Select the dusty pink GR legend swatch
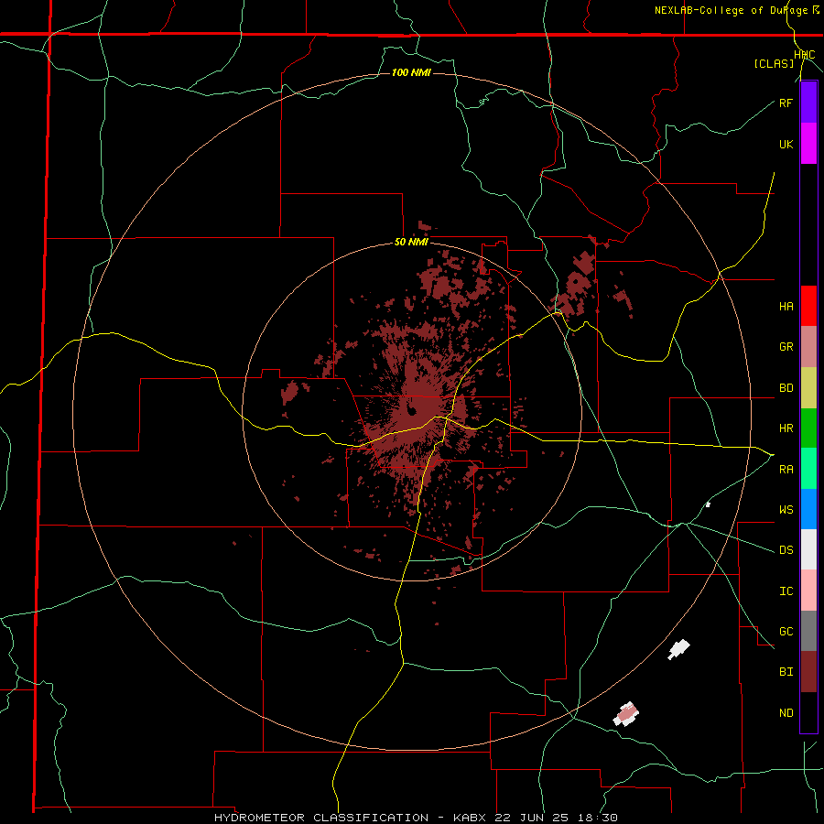This screenshot has width=824, height=824. point(808,347)
